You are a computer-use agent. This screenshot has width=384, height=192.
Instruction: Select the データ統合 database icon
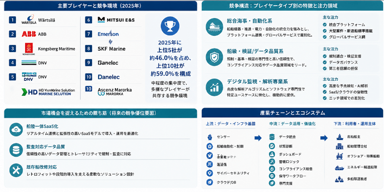[272, 137]
